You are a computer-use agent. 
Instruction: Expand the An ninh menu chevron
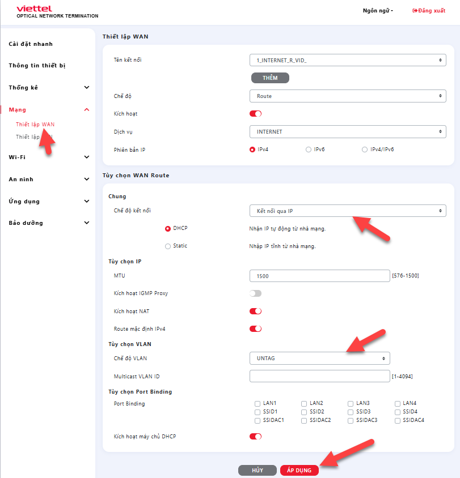87,180
